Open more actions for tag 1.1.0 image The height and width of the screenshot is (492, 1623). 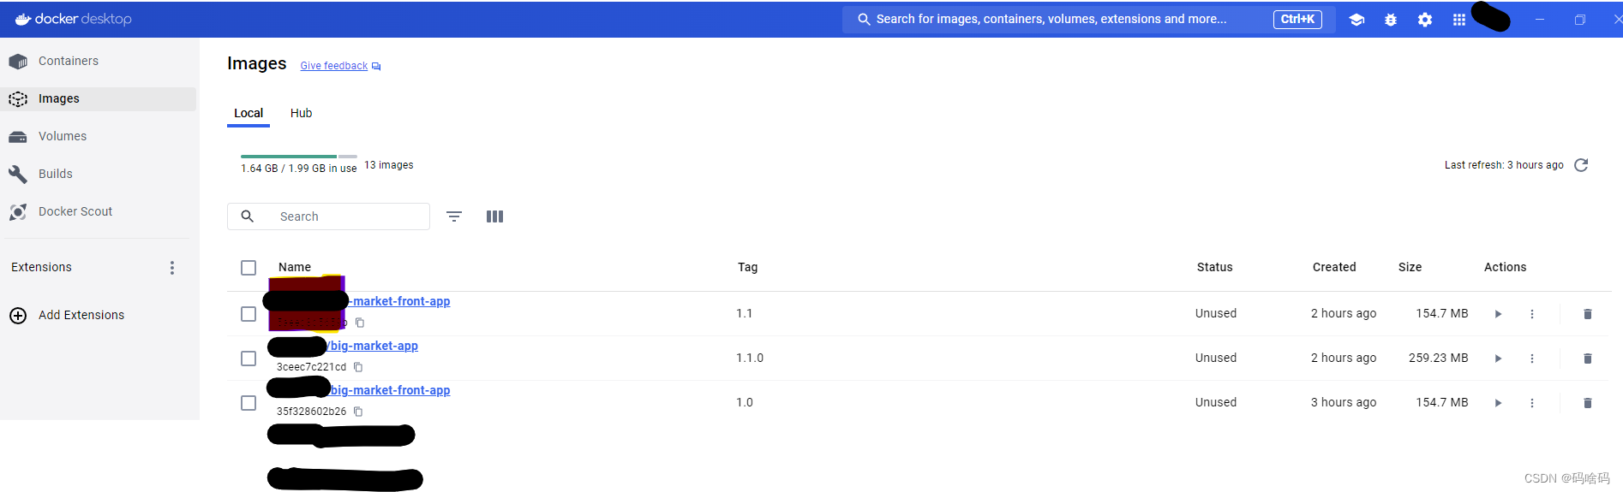(x=1532, y=359)
